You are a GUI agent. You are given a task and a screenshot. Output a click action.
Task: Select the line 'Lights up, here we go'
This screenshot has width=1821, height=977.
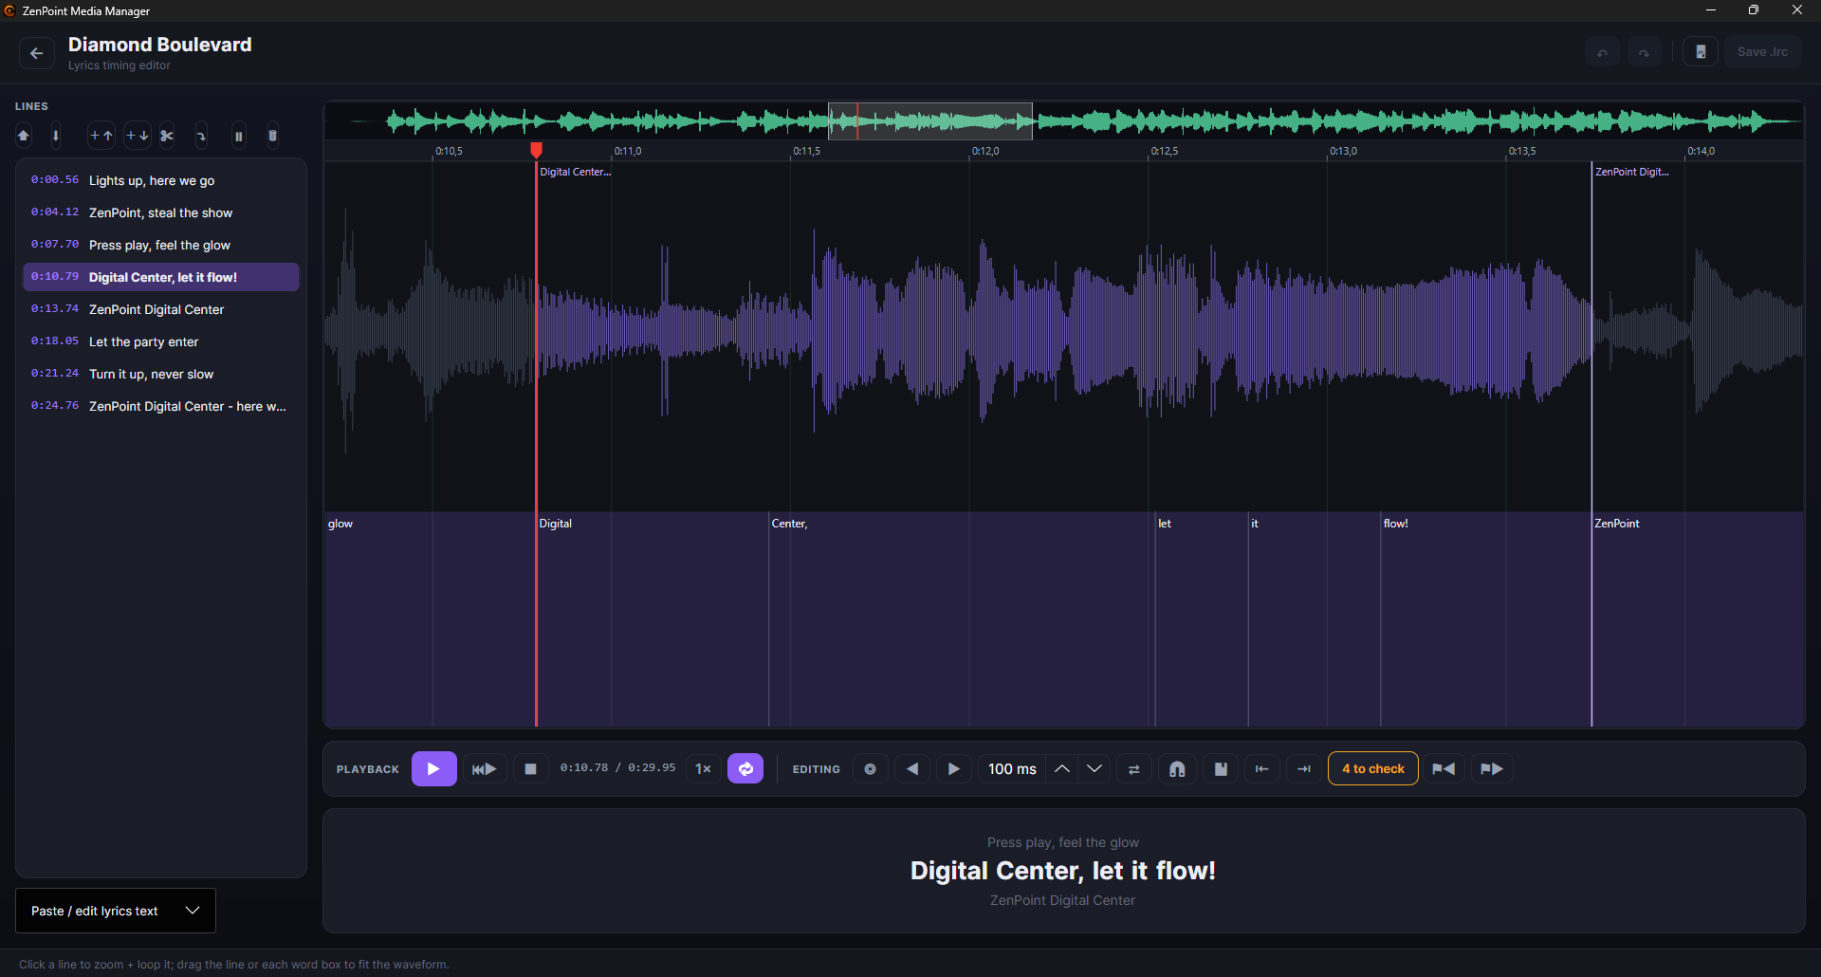[161, 180]
